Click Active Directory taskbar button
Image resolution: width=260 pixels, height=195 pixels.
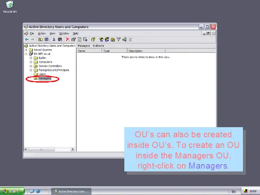pos(71,191)
